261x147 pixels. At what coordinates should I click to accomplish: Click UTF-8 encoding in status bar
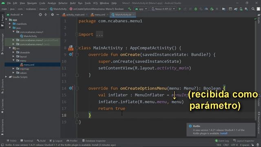234,145
